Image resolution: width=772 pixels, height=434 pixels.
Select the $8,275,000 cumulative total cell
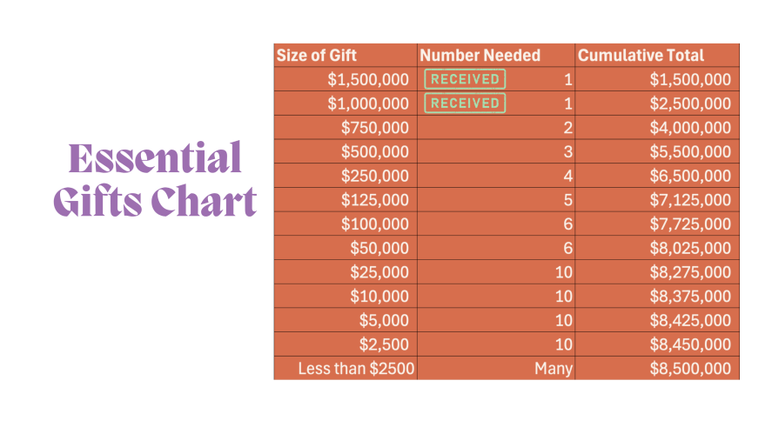coord(690,272)
